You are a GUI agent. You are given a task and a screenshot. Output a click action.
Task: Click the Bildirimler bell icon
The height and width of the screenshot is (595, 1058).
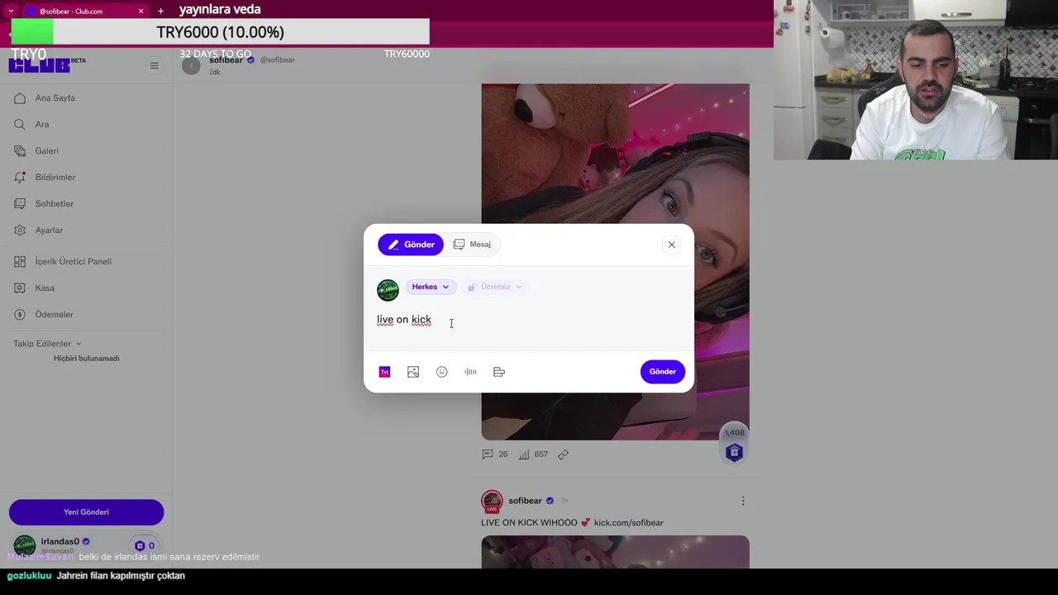20,178
